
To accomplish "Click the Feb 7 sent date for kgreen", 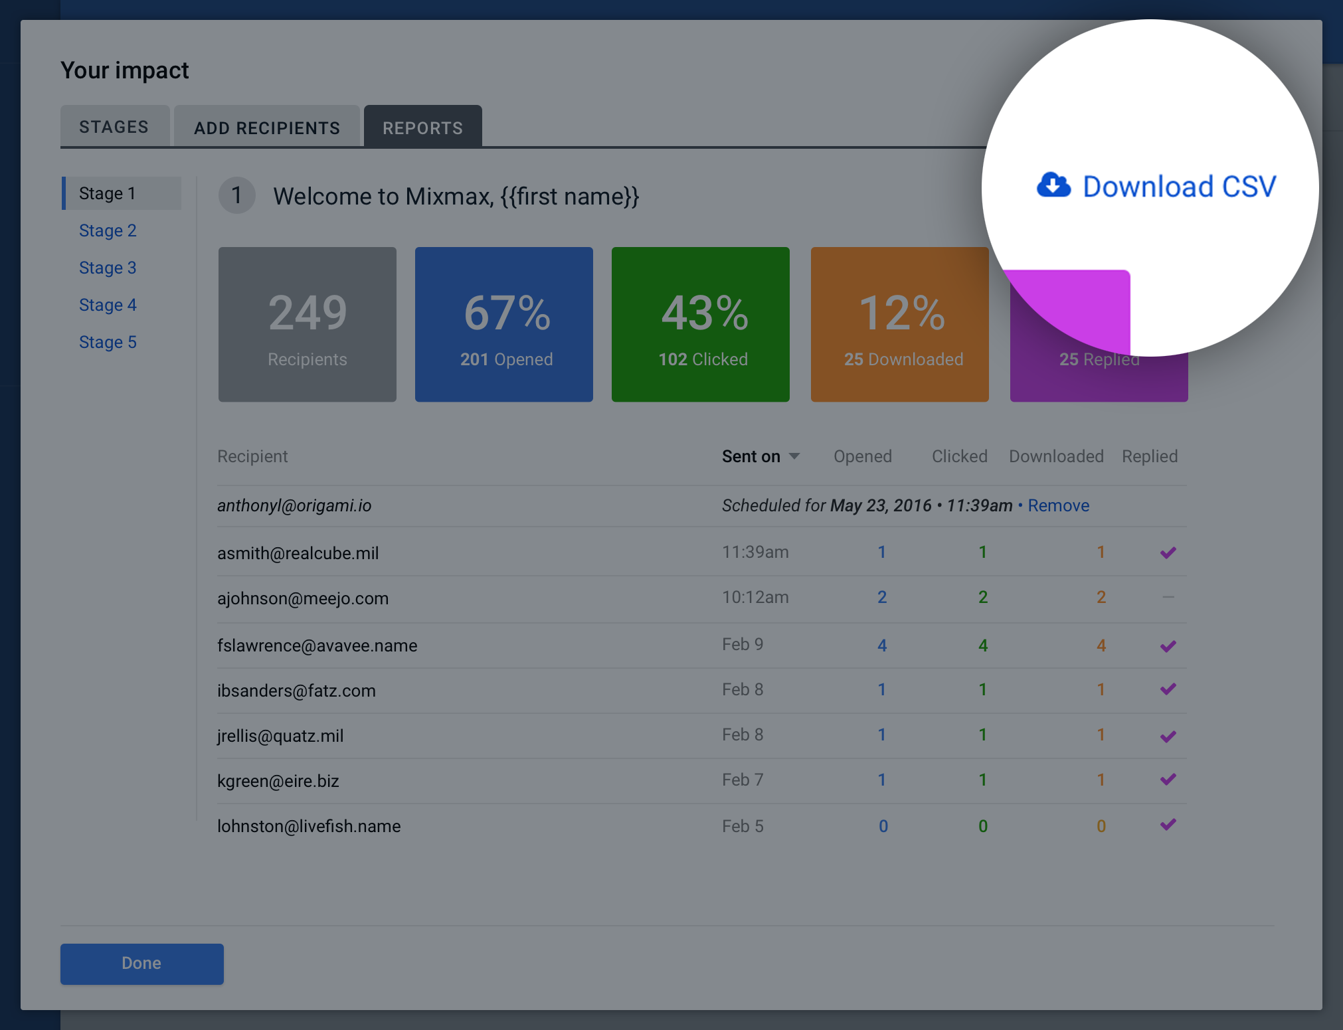I will tap(743, 780).
